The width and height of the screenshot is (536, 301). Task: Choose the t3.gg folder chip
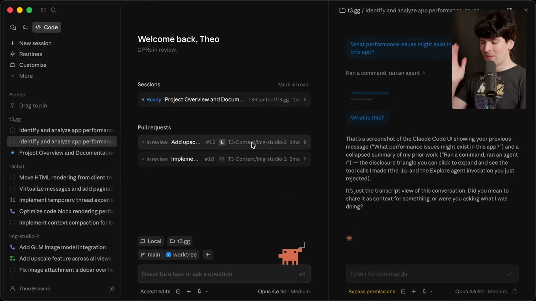(180, 241)
